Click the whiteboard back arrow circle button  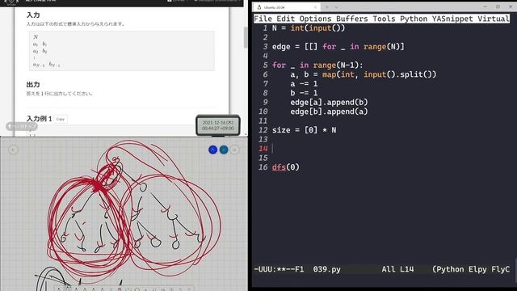click(x=13, y=150)
